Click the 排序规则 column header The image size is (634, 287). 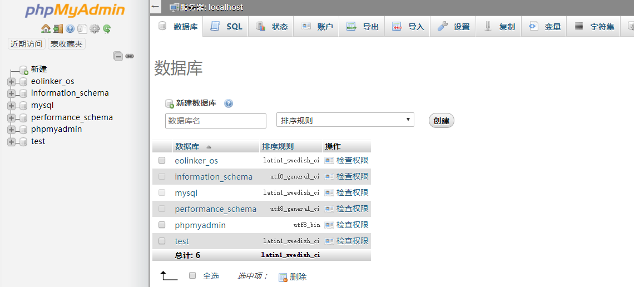(278, 146)
